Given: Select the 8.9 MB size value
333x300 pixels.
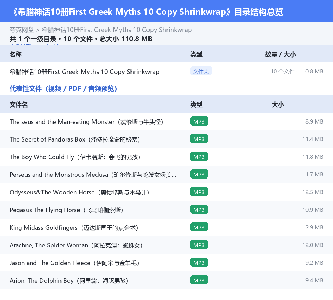Looking at the screenshot, I should click(314, 121).
